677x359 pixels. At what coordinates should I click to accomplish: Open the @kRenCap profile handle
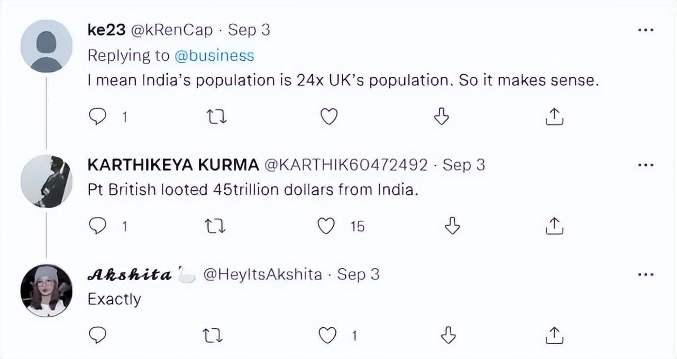click(171, 30)
